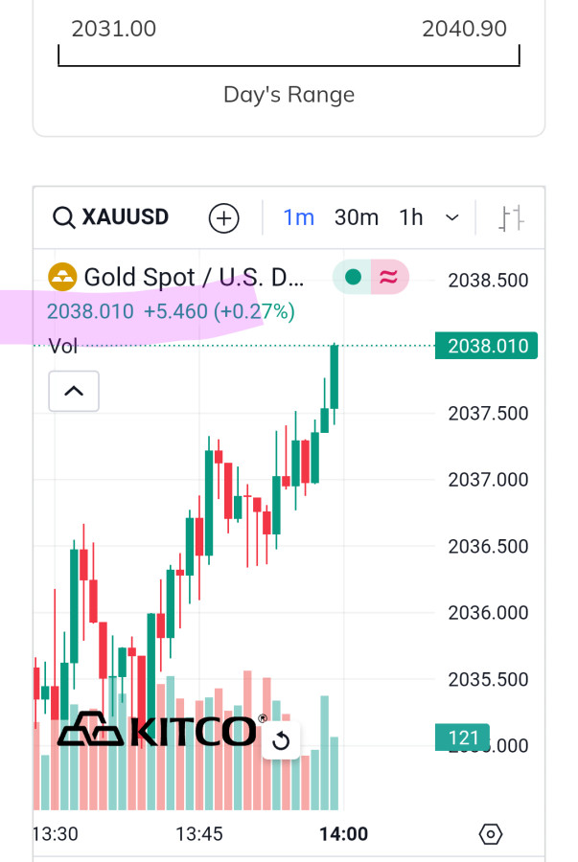Click the XAUUSD symbol name
The width and height of the screenshot is (578, 862).
coord(126,217)
